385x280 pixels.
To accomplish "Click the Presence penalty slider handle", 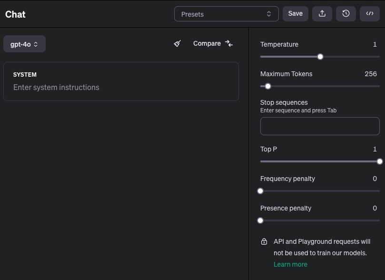I will click(x=260, y=220).
